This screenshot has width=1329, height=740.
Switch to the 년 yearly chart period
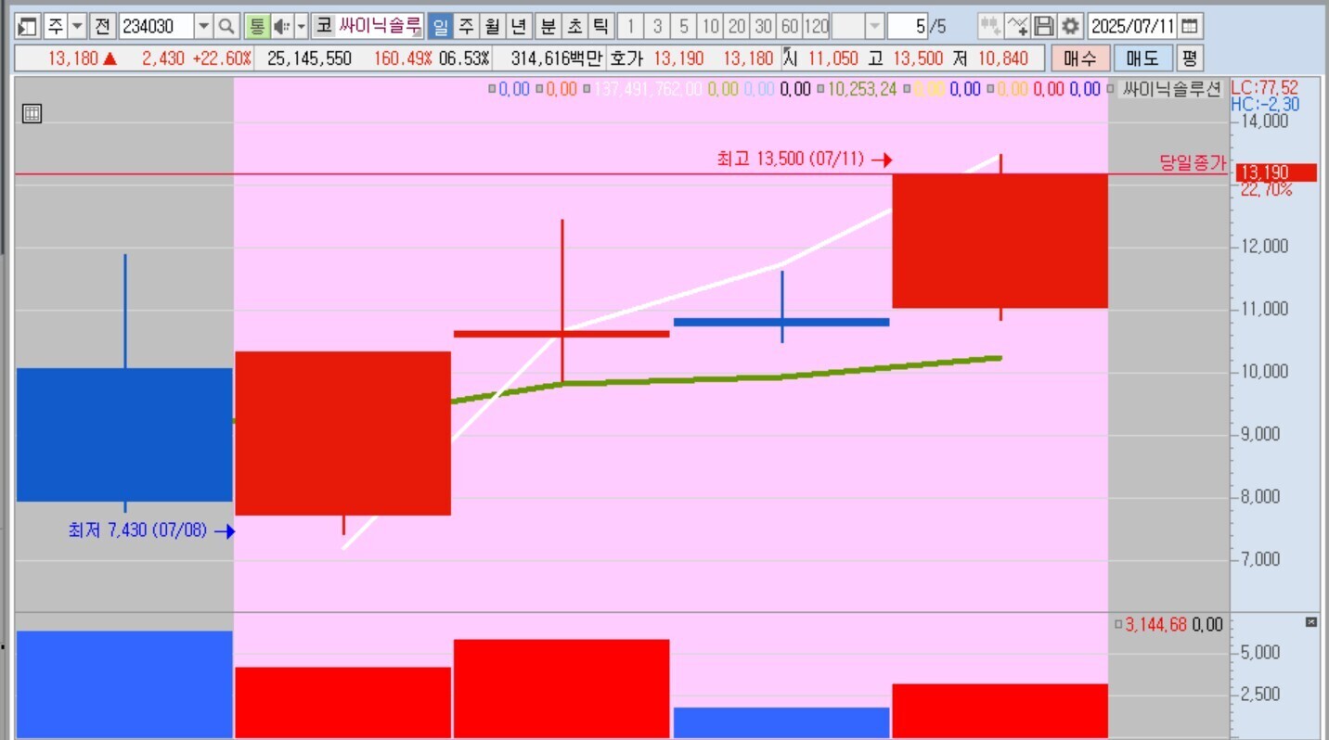pyautogui.click(x=519, y=26)
